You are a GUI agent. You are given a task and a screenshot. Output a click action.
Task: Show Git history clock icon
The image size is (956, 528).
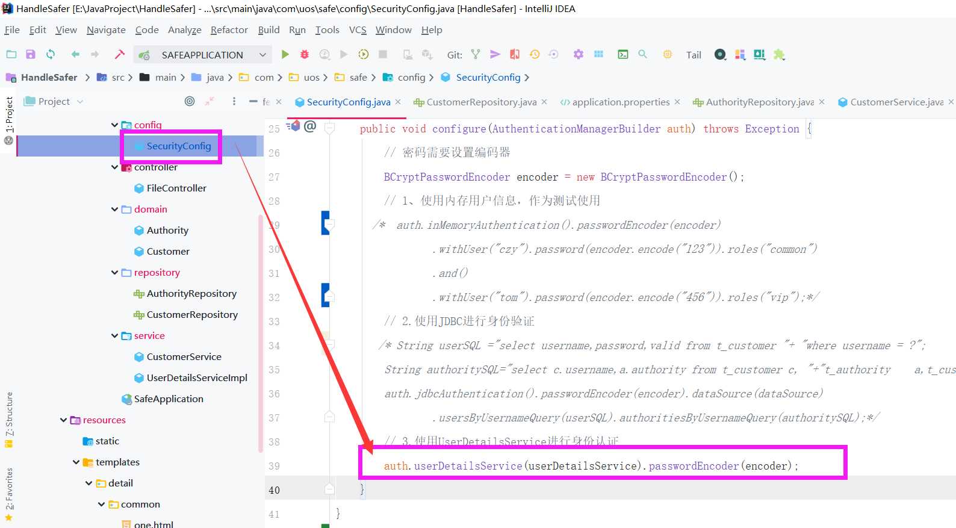pos(534,54)
